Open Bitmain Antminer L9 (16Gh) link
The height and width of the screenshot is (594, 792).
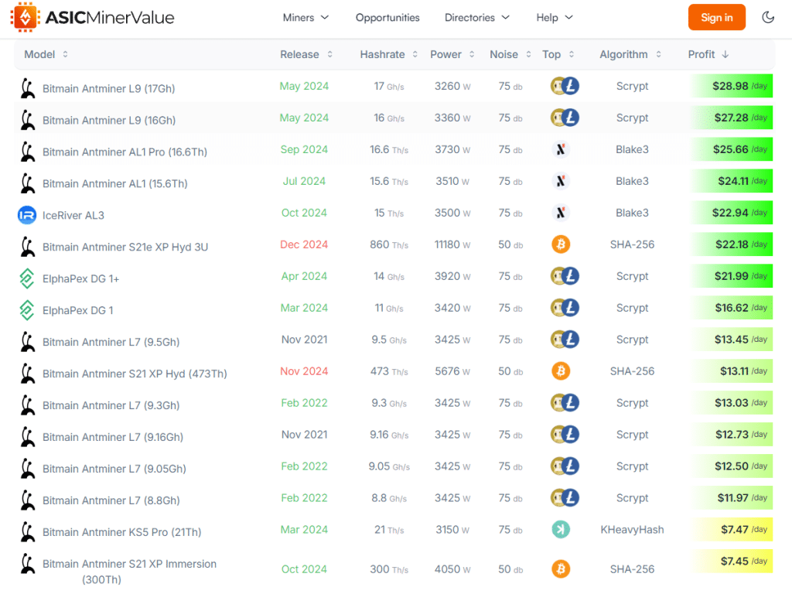[109, 120]
